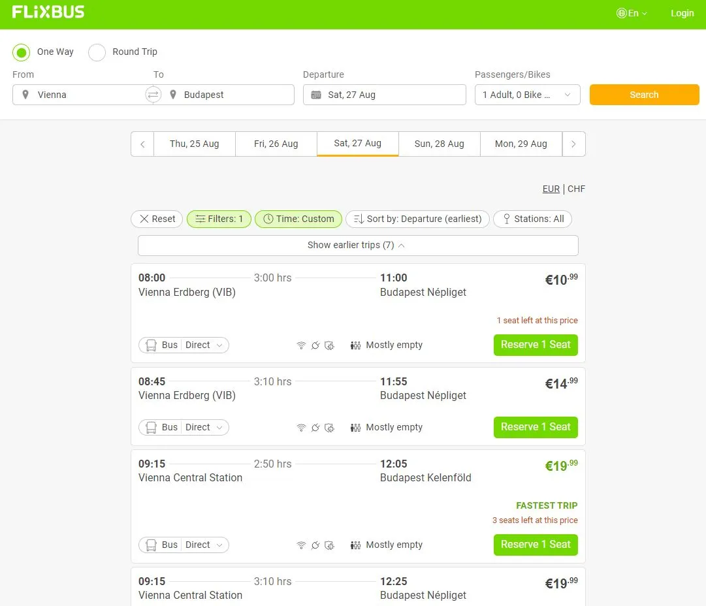Reserve 1 Seat on 08:00 trip
706x606 pixels.
[536, 345]
